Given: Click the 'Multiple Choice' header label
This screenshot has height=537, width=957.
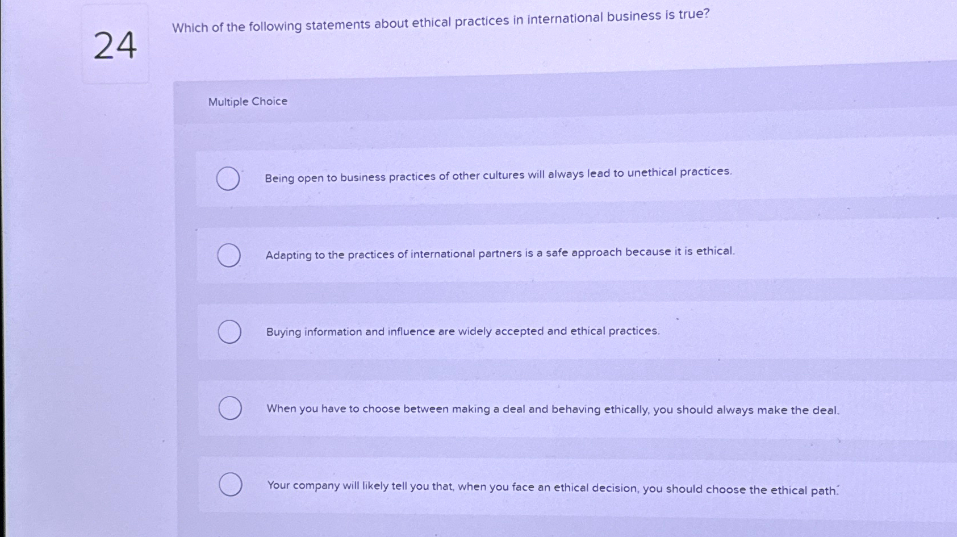Looking at the screenshot, I should tap(248, 102).
